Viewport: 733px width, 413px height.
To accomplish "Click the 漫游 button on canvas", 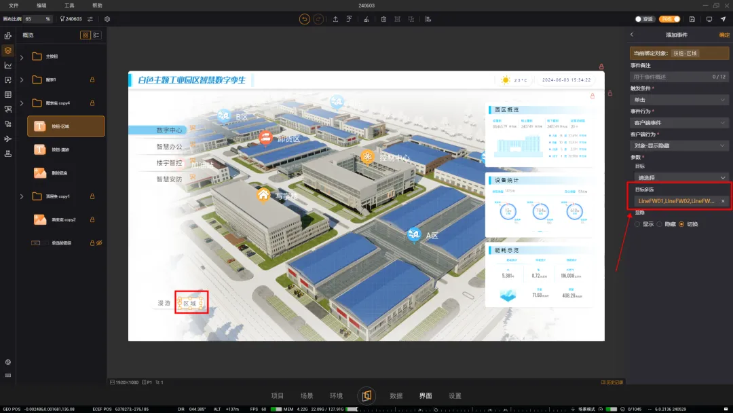I will click(x=164, y=303).
